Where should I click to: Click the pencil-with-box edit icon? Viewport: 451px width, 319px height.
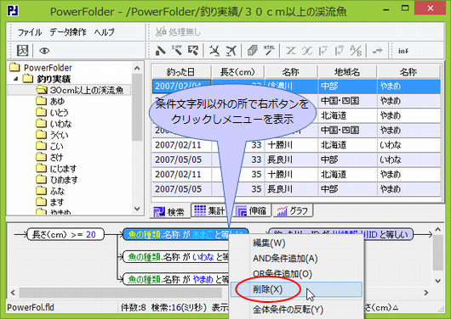(193, 51)
